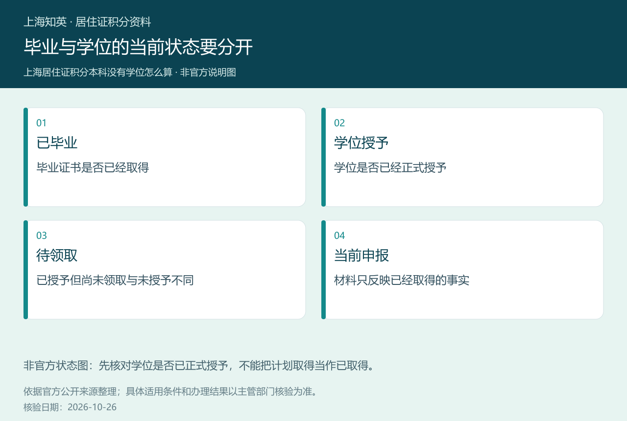Select the card heading "当前申报"
The width and height of the screenshot is (627, 421).
(362, 256)
